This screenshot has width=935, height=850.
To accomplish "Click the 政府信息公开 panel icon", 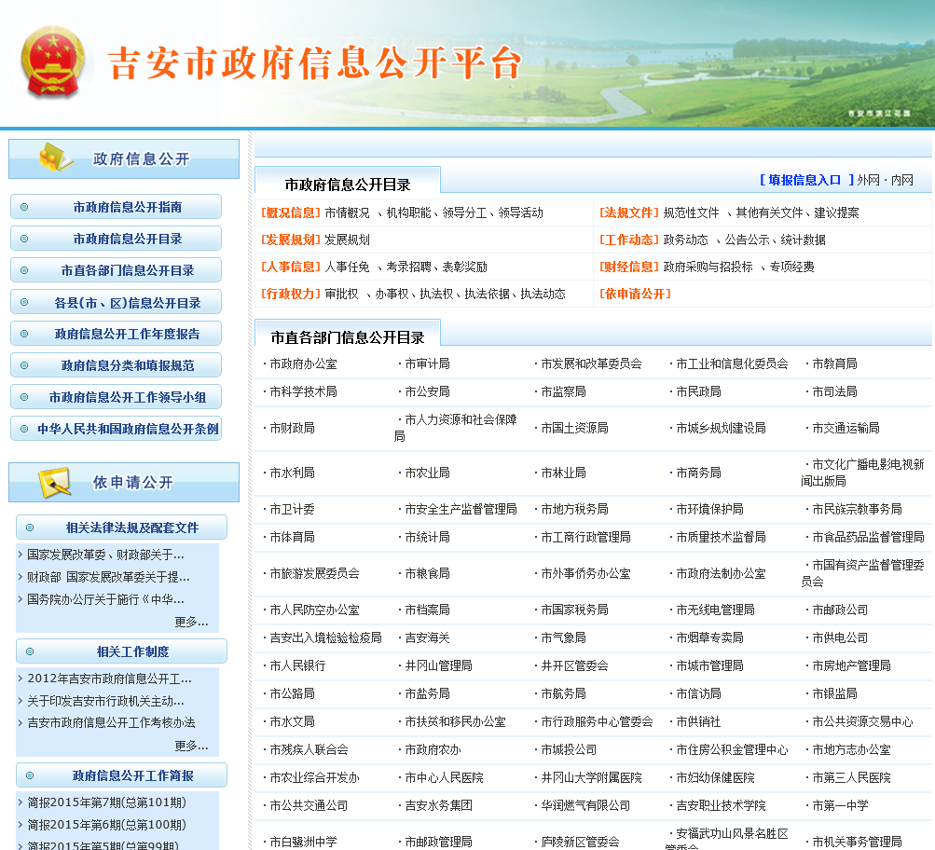I will [55, 158].
